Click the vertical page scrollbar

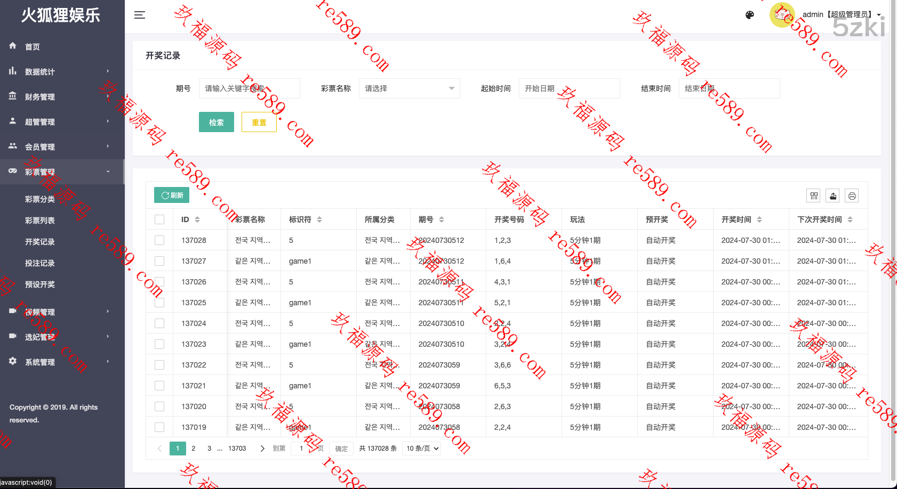[x=893, y=240]
